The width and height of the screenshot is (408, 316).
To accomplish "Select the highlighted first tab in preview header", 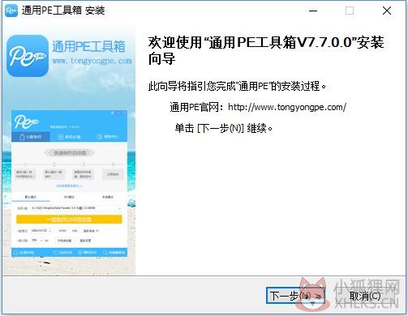I will tap(31, 137).
